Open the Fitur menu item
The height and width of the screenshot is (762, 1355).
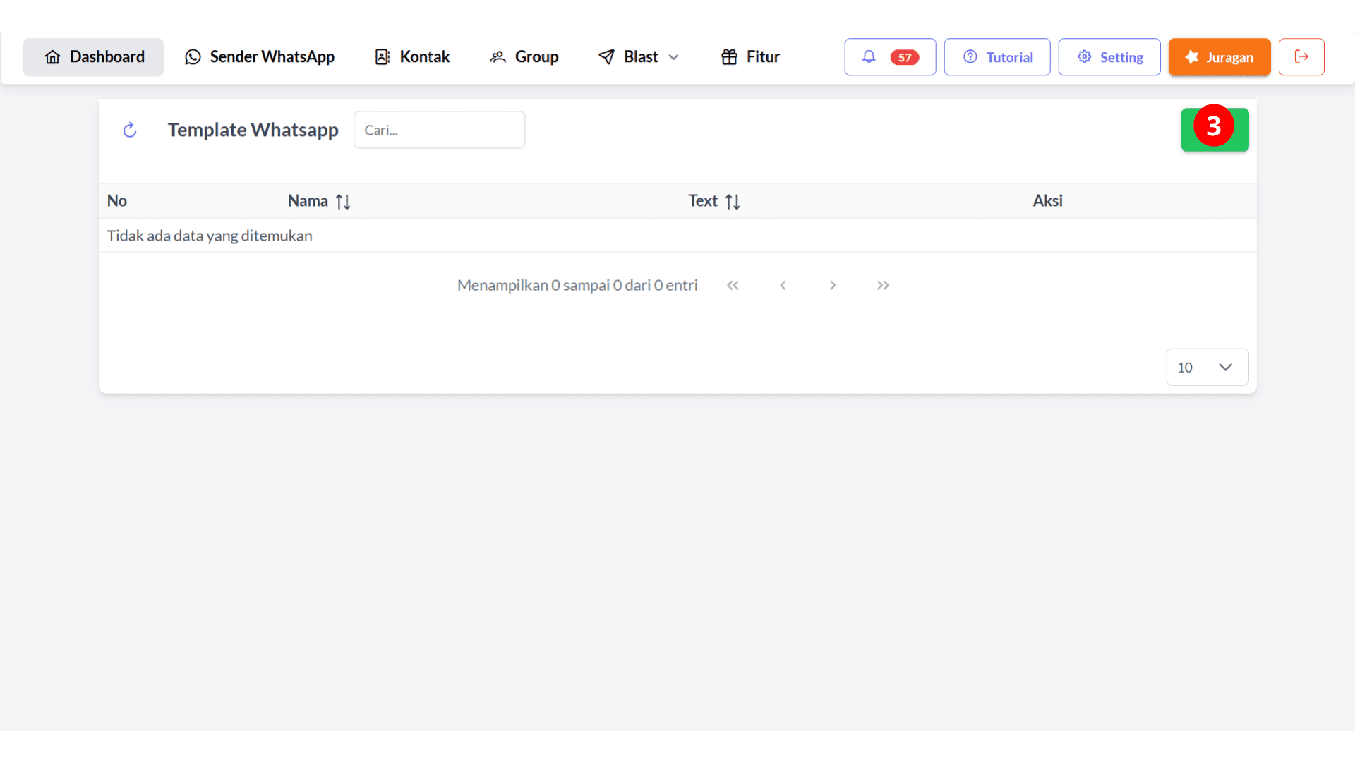[x=750, y=57]
